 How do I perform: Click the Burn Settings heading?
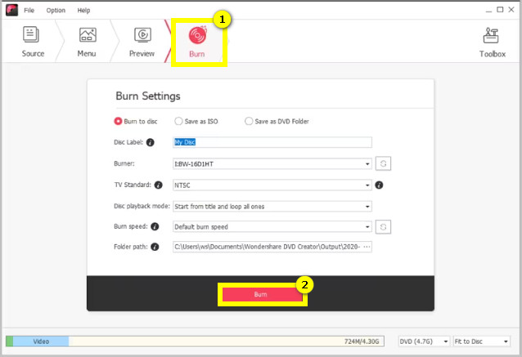[148, 96]
